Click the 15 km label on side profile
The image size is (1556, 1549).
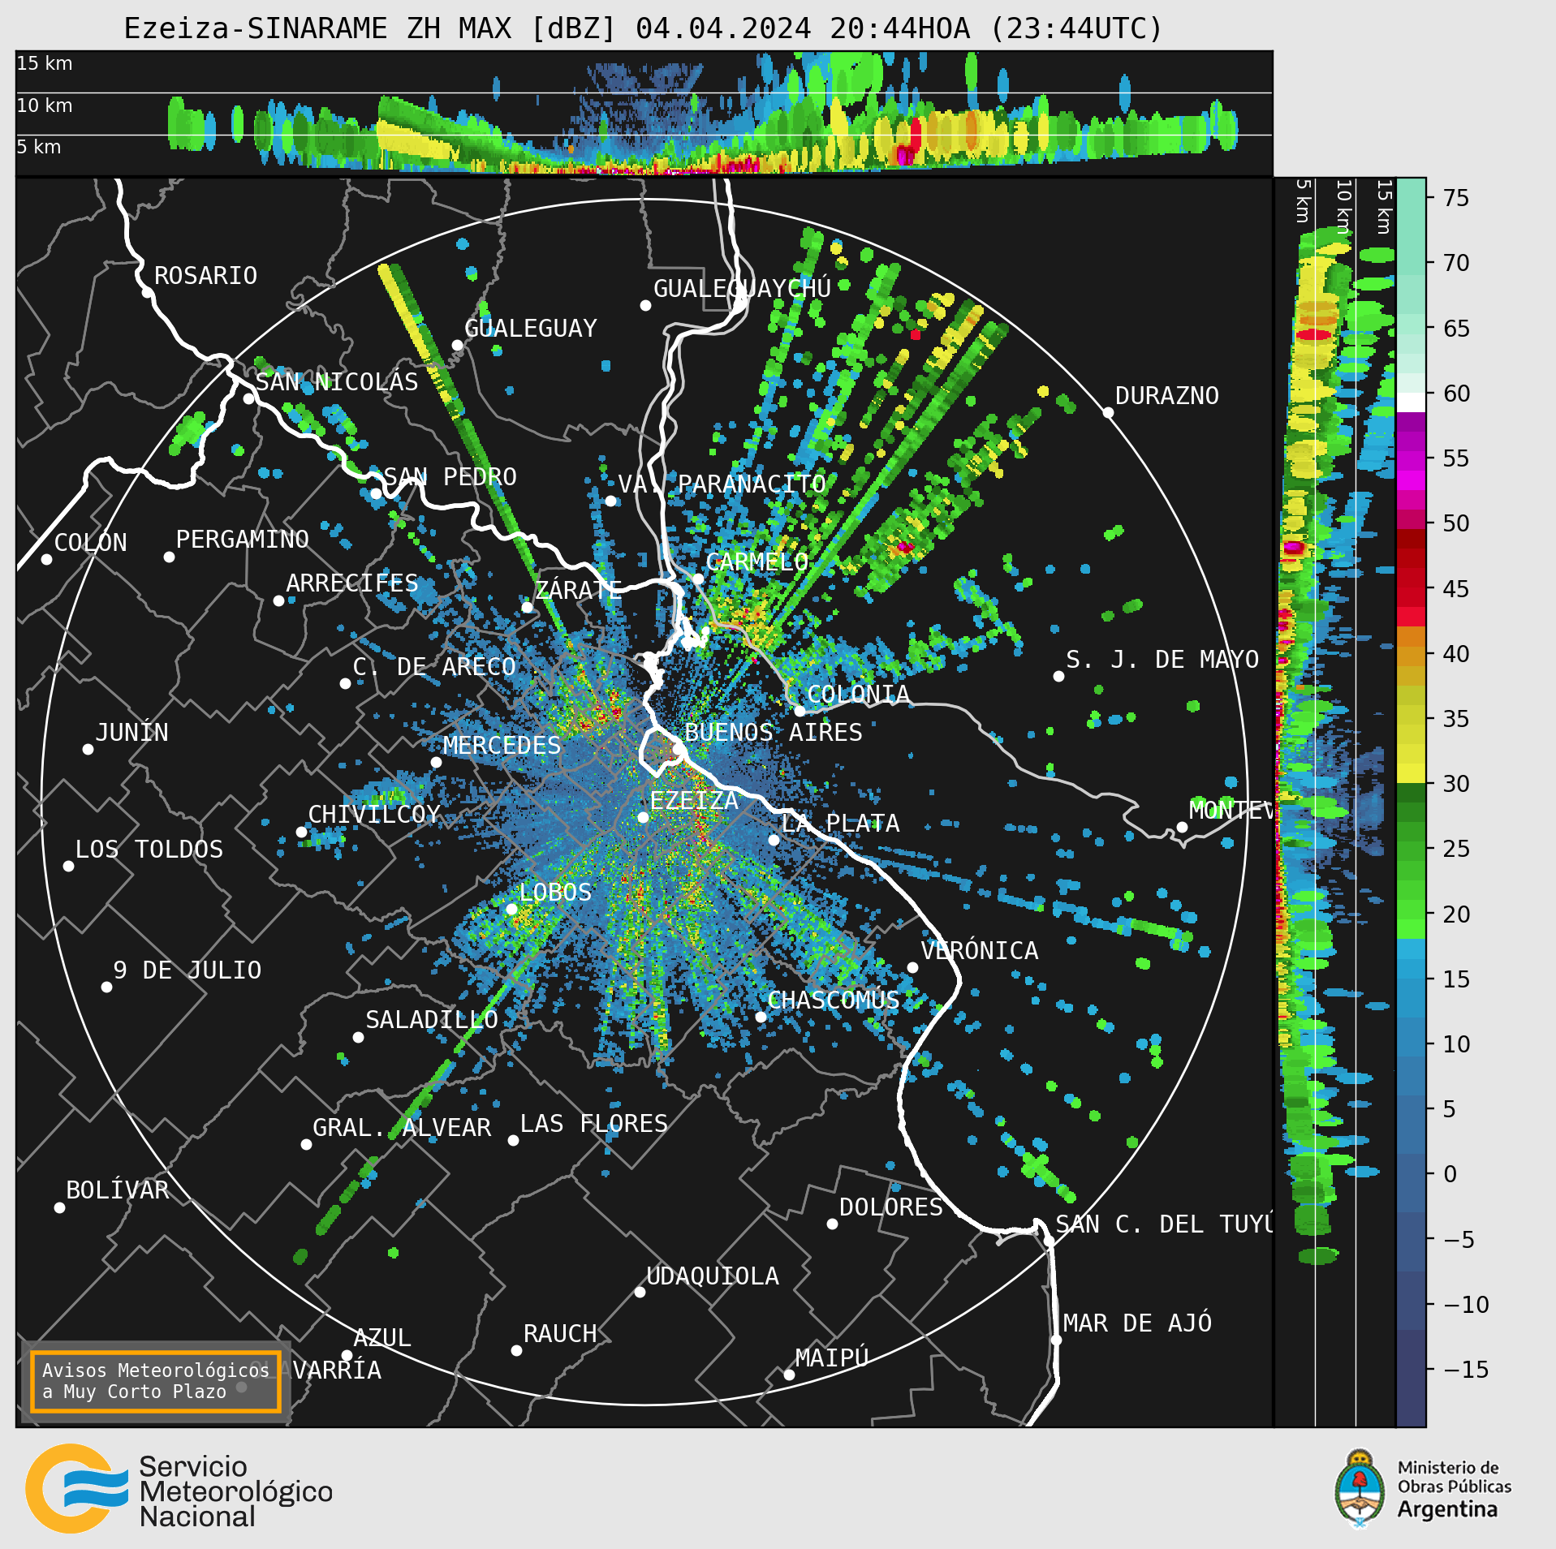click(1384, 208)
